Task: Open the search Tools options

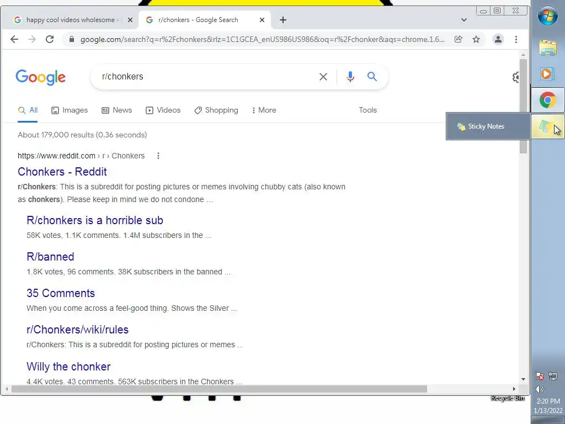Action: (367, 110)
